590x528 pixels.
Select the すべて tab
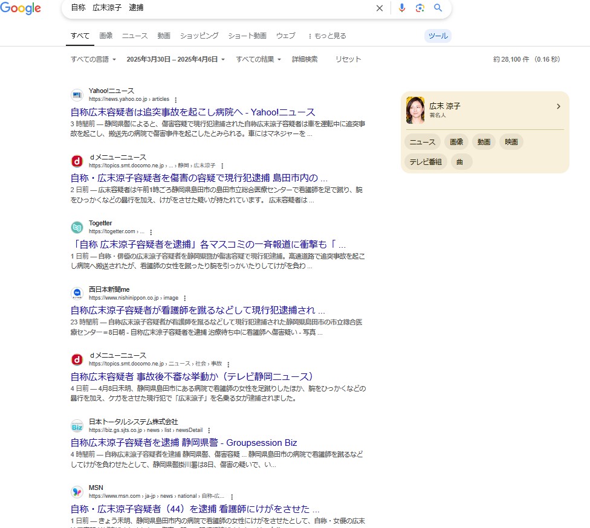tap(80, 36)
